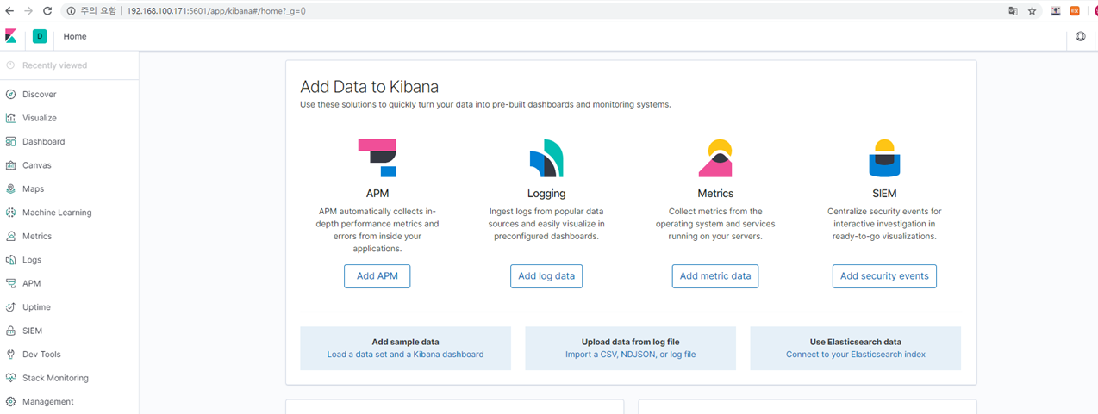
Task: Click the Add log data button
Action: click(546, 276)
